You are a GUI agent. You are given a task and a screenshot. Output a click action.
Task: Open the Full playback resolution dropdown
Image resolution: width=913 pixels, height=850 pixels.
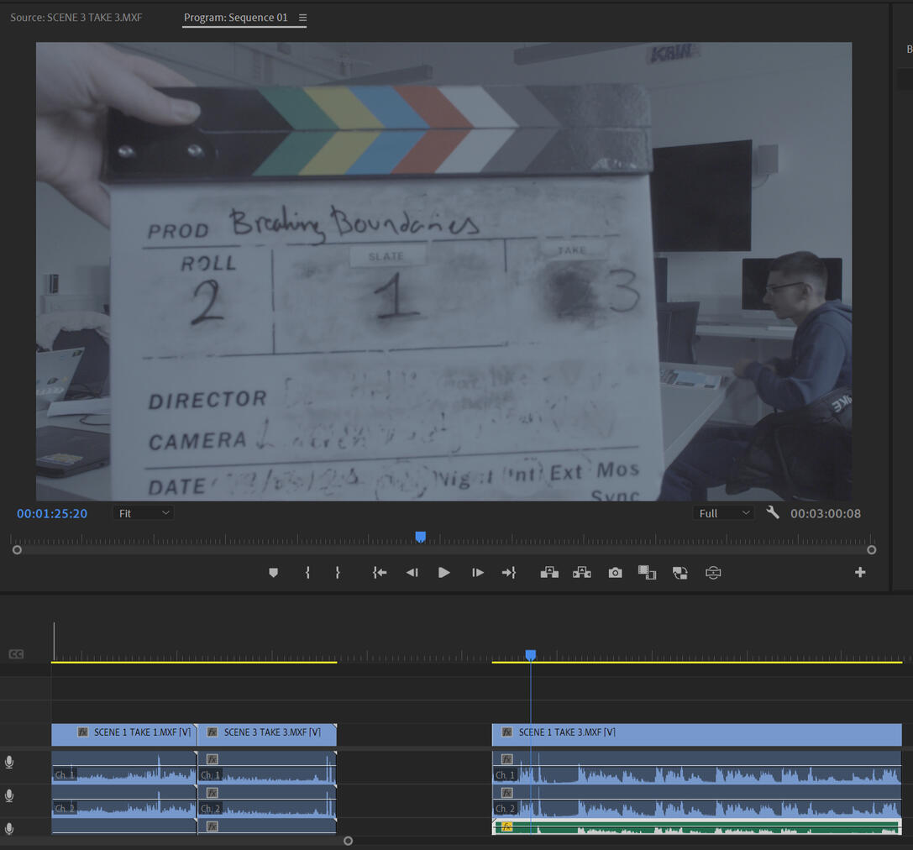click(x=724, y=513)
